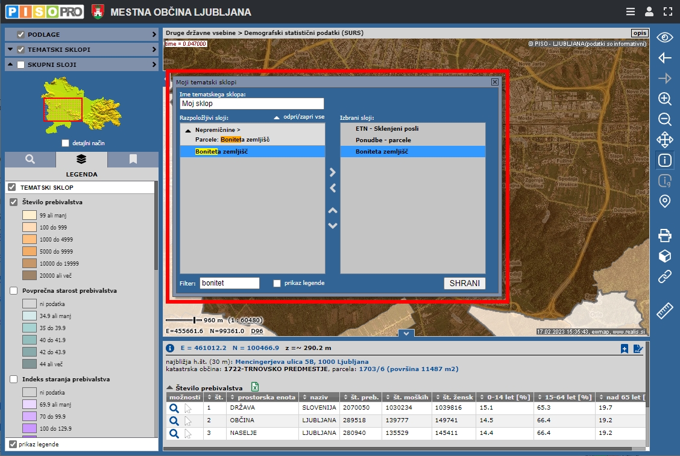Select the ruler measurement tool
680x456 pixels.
click(x=664, y=311)
